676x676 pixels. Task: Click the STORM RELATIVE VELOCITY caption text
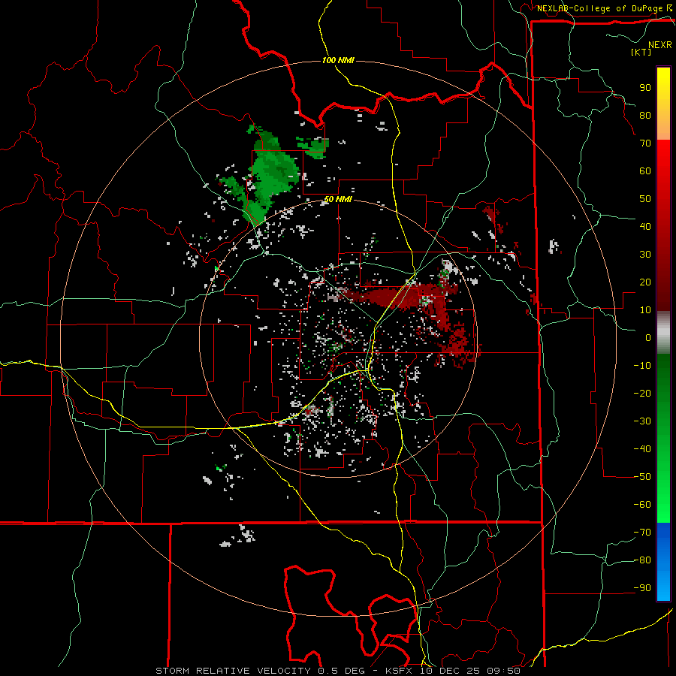[233, 671]
